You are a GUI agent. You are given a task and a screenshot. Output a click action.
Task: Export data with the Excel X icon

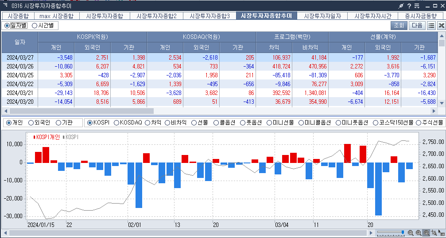[441, 26]
